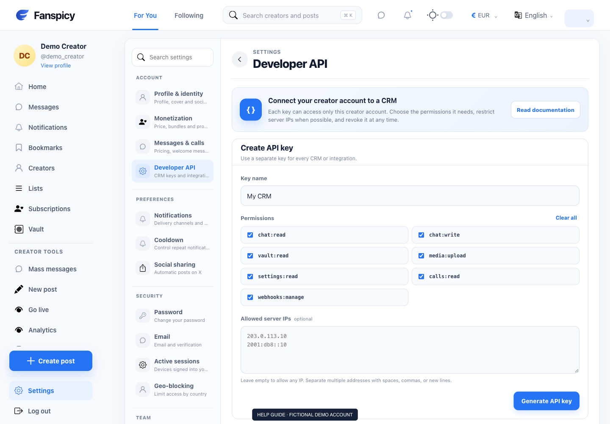This screenshot has height=424, width=610.
Task: Open Profile & identity settings
Action: point(172,97)
